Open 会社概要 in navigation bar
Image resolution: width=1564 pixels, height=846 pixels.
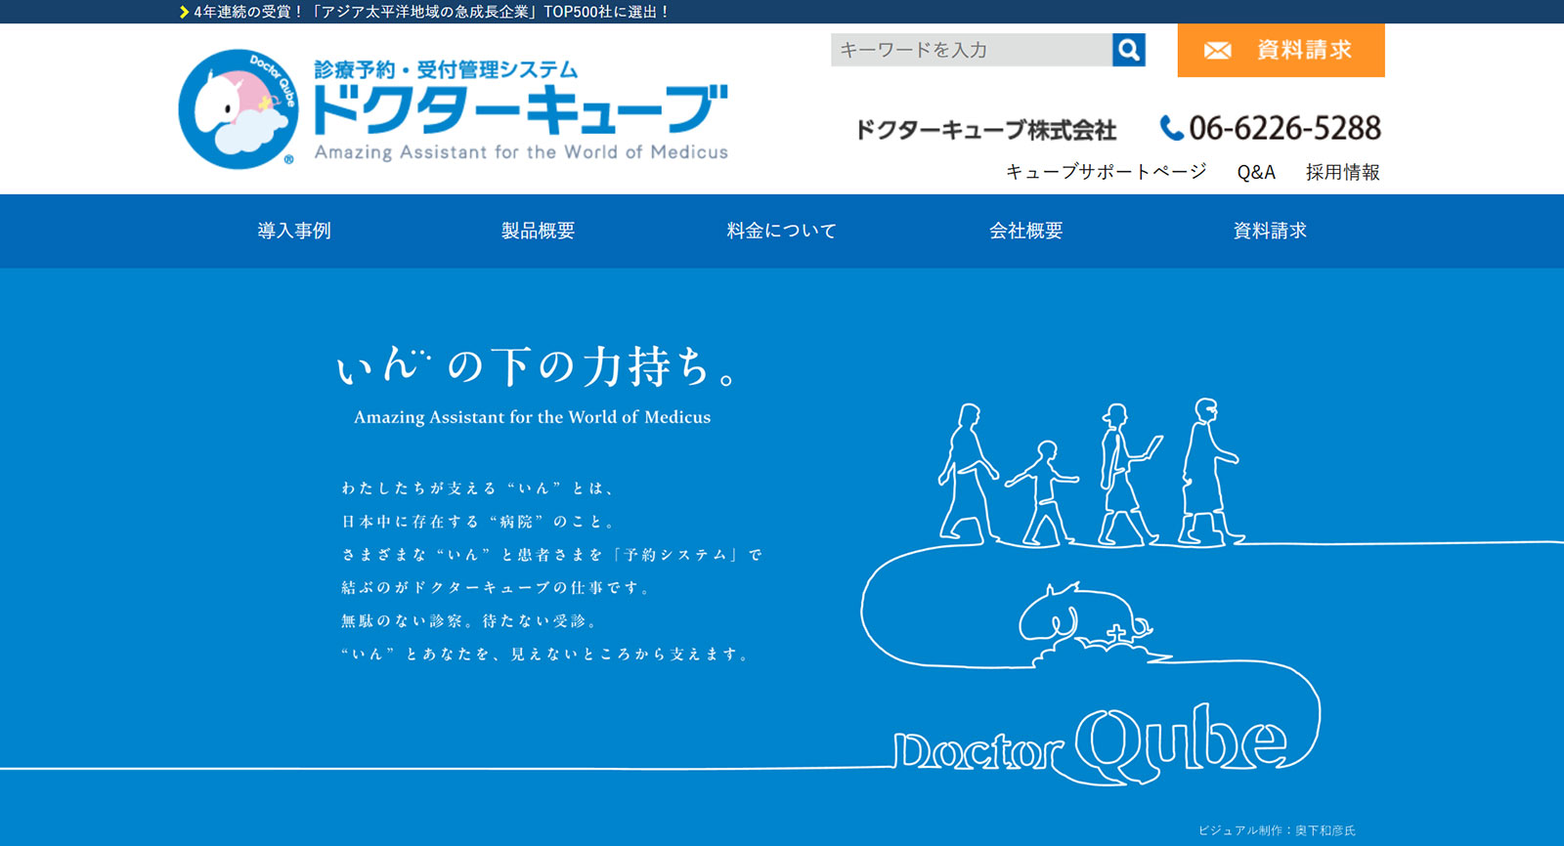point(1025,231)
